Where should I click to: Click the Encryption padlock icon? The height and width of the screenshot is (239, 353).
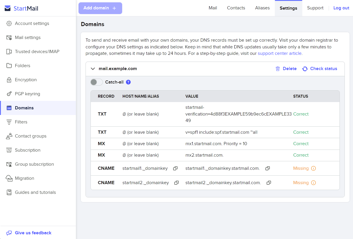[9, 80]
